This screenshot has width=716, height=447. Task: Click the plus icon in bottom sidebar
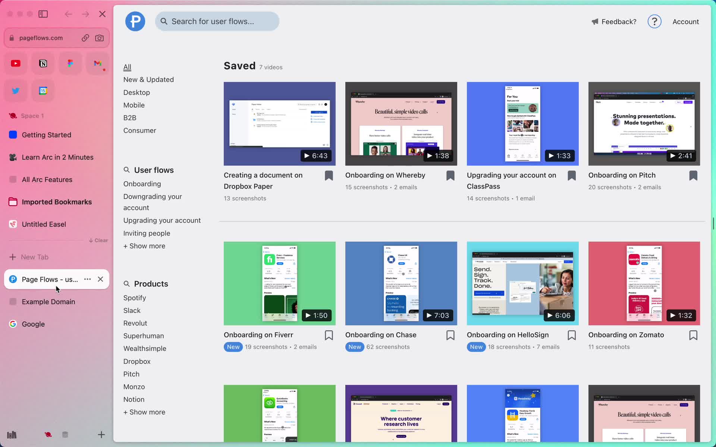pyautogui.click(x=101, y=435)
